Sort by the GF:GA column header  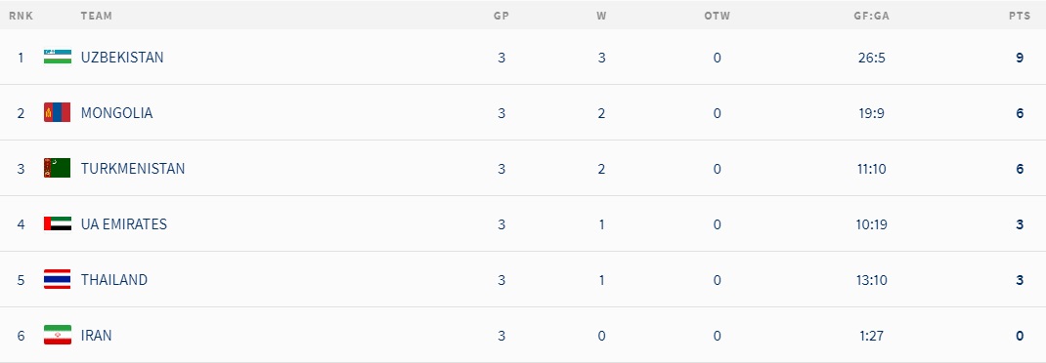tap(871, 16)
